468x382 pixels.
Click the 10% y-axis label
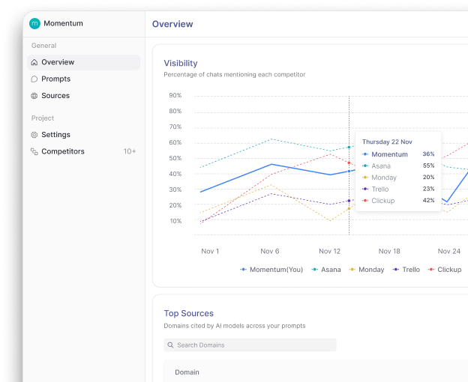[175, 221]
